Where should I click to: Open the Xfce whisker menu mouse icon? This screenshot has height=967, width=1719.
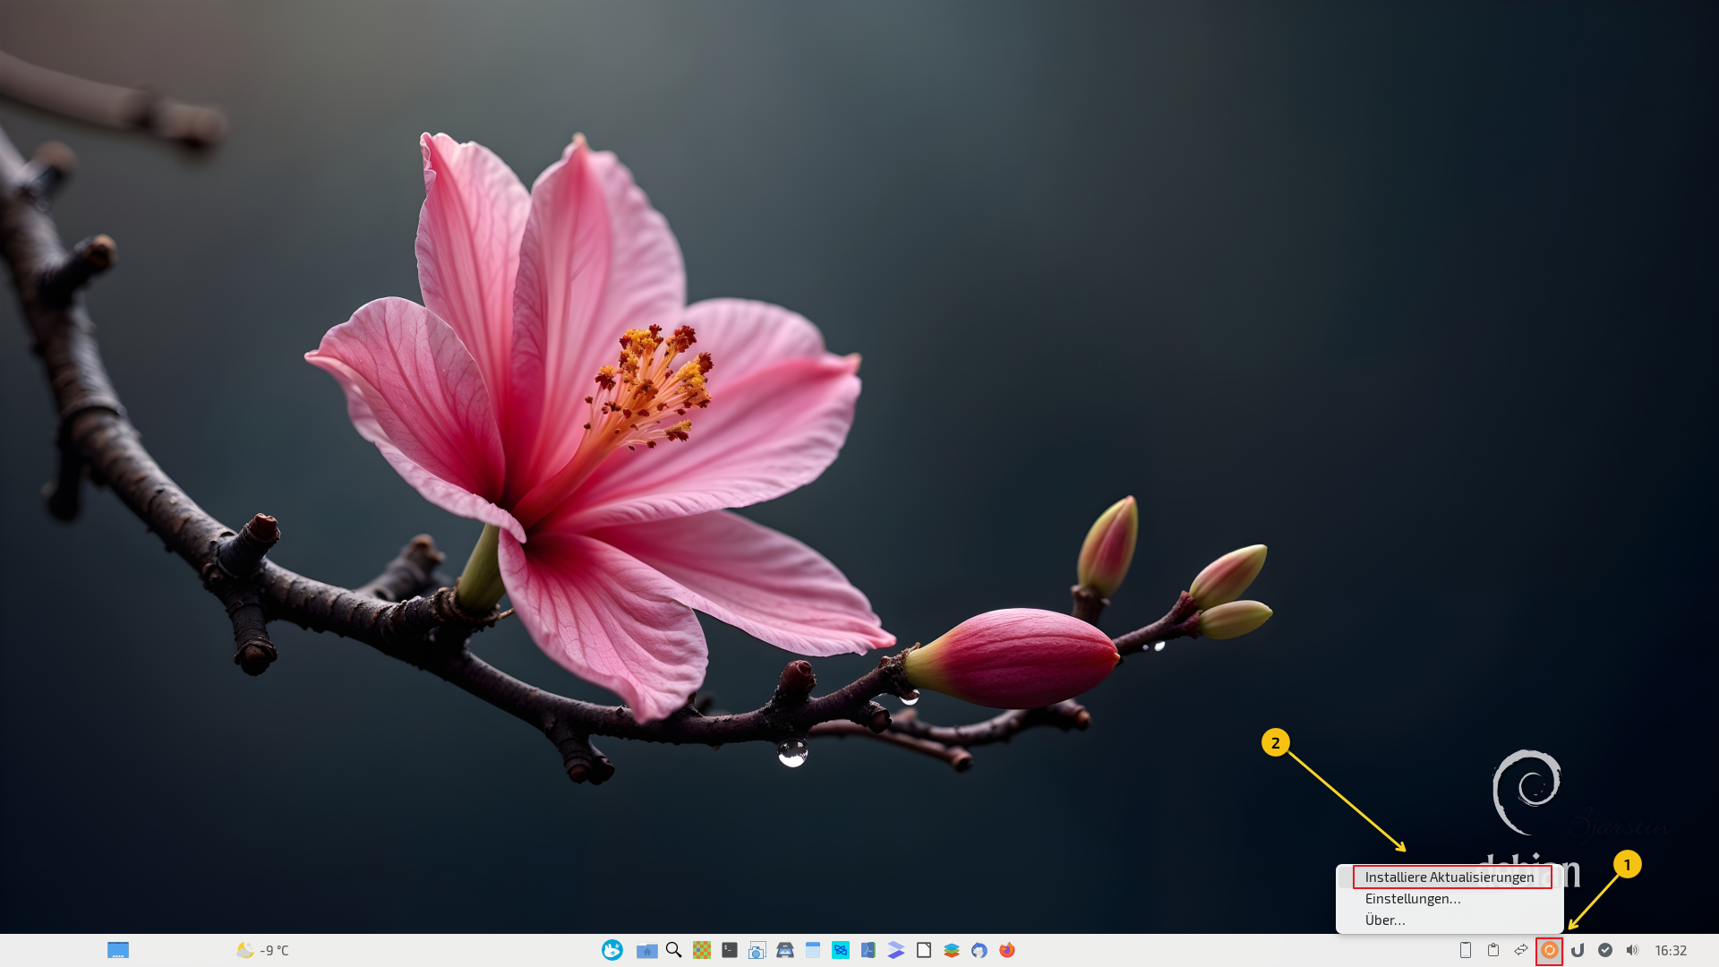(x=612, y=950)
